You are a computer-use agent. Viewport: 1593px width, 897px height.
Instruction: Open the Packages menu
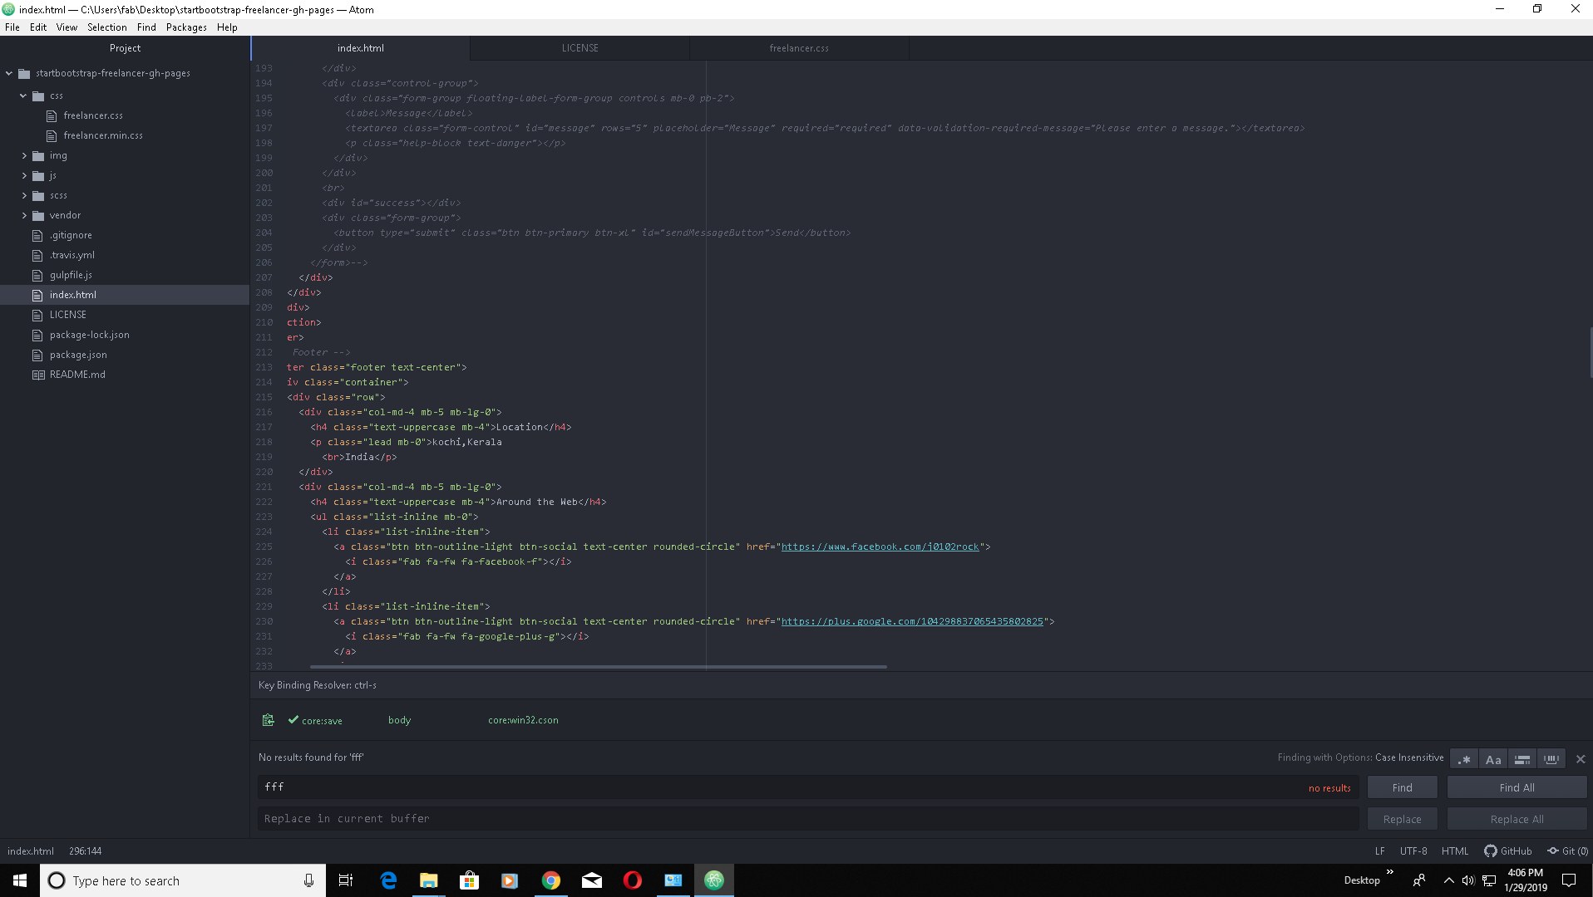(186, 27)
